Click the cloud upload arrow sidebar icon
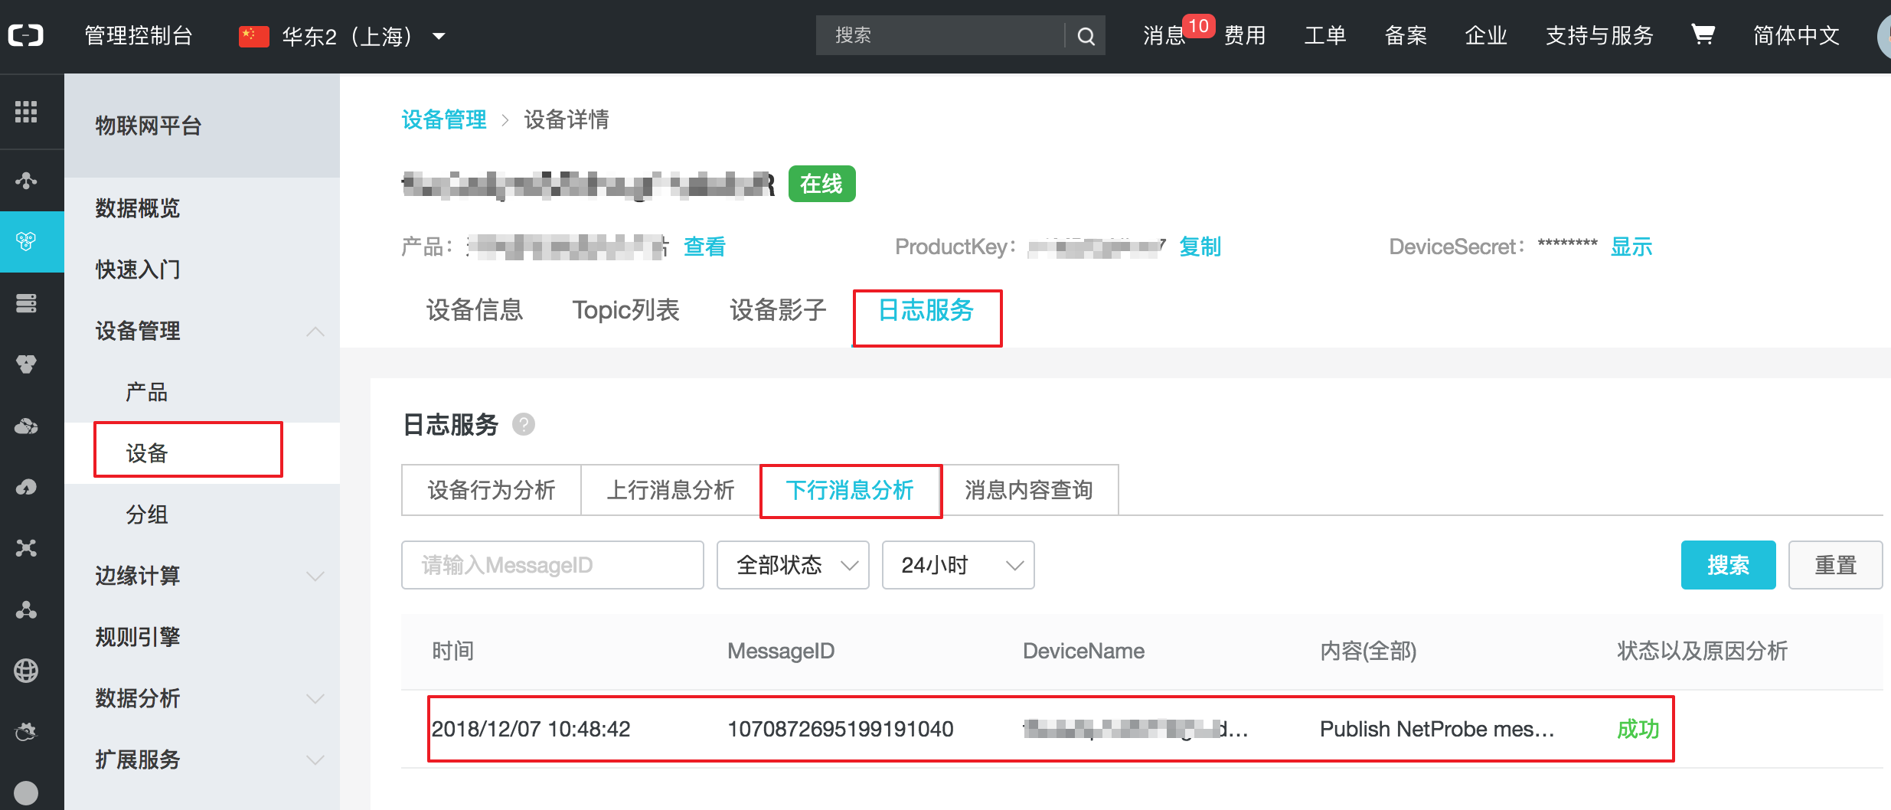 tap(26, 487)
